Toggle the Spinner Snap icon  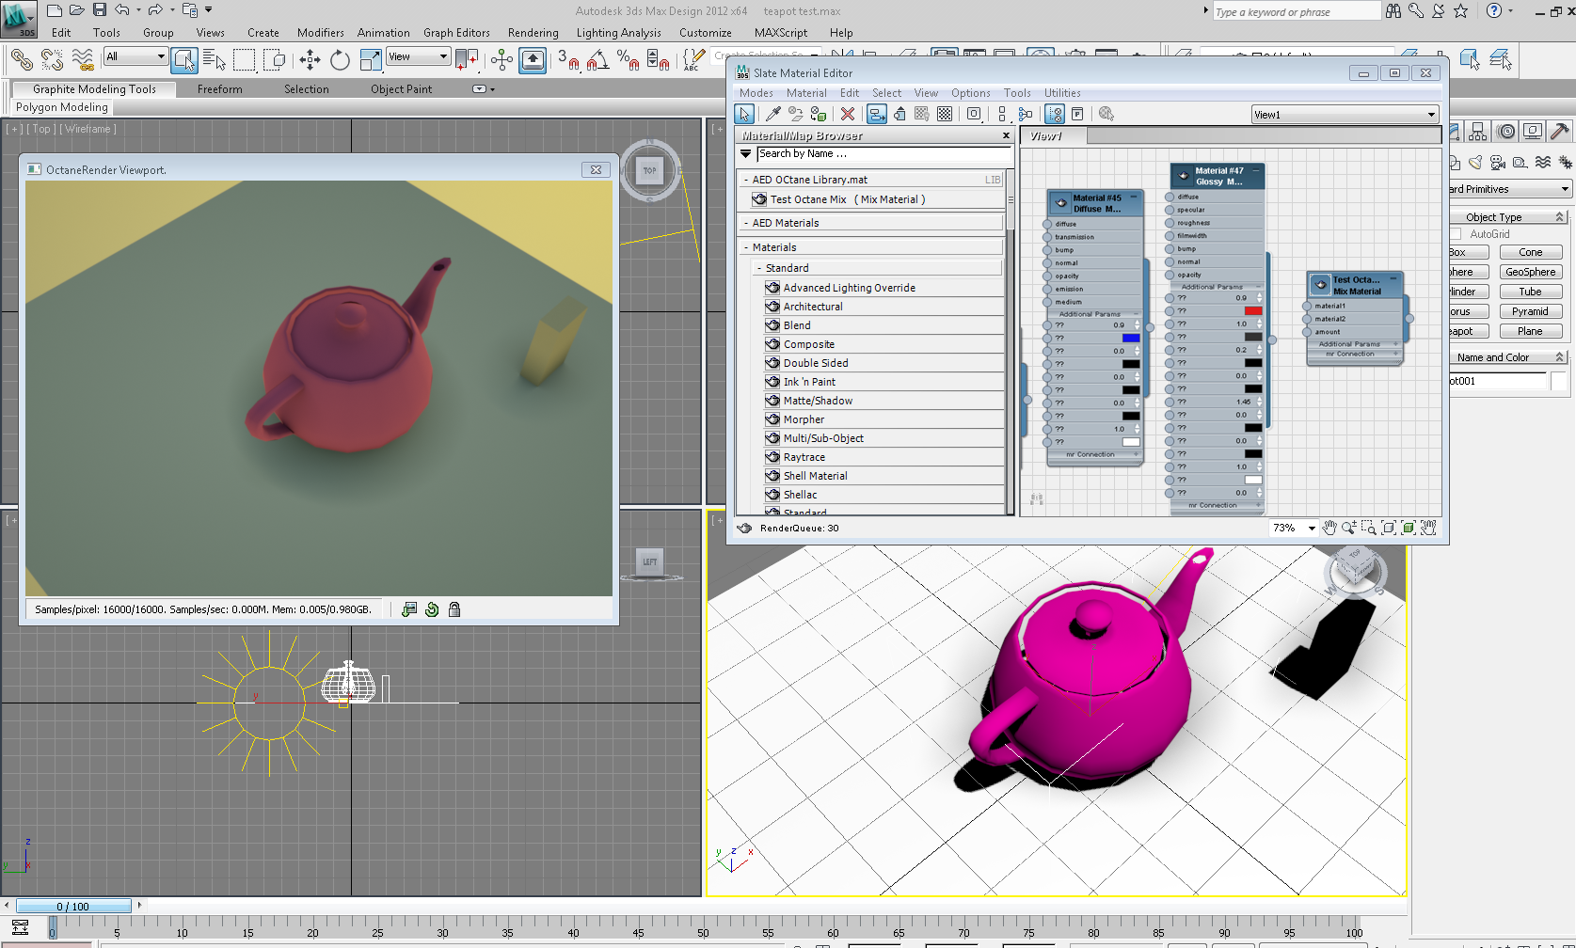659,60
